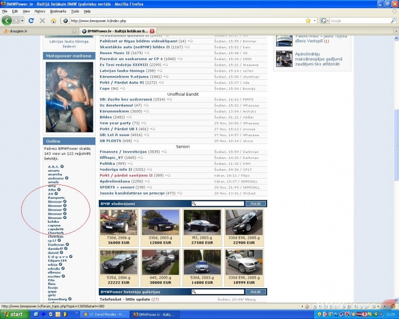Click the icon next to user GreenBerg
Viewport: 399px width, 319px height.
tap(70, 299)
